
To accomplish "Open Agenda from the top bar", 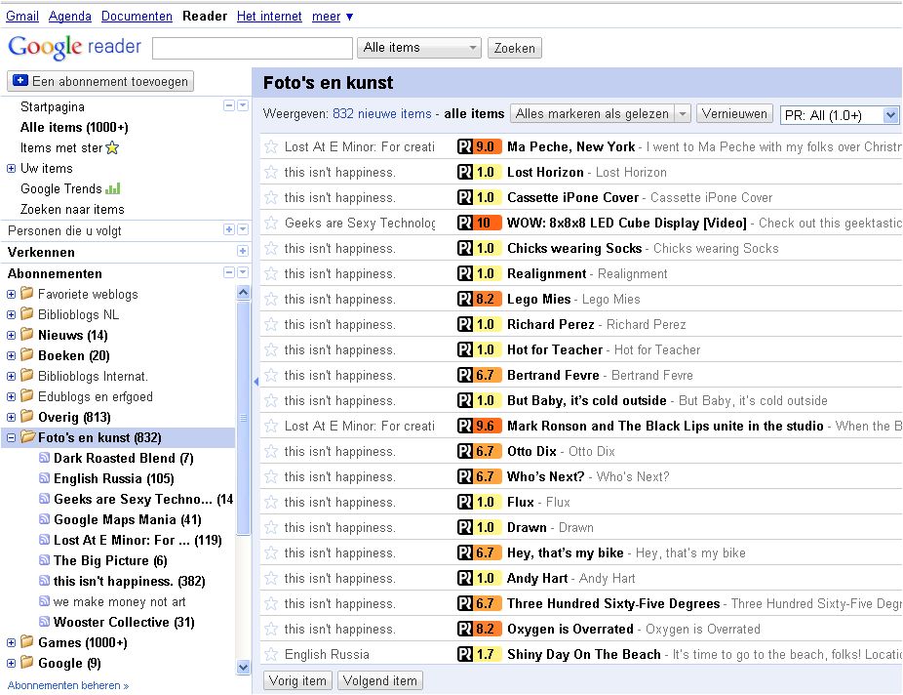I will pos(69,17).
